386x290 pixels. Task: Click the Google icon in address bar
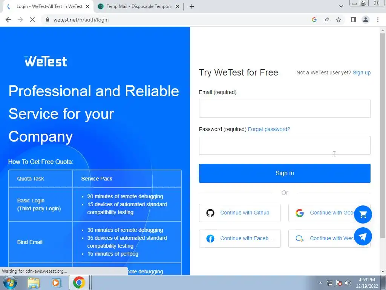(314, 20)
